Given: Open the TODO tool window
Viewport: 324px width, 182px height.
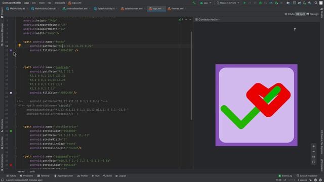Looking at the screenshot, I should [11, 176].
